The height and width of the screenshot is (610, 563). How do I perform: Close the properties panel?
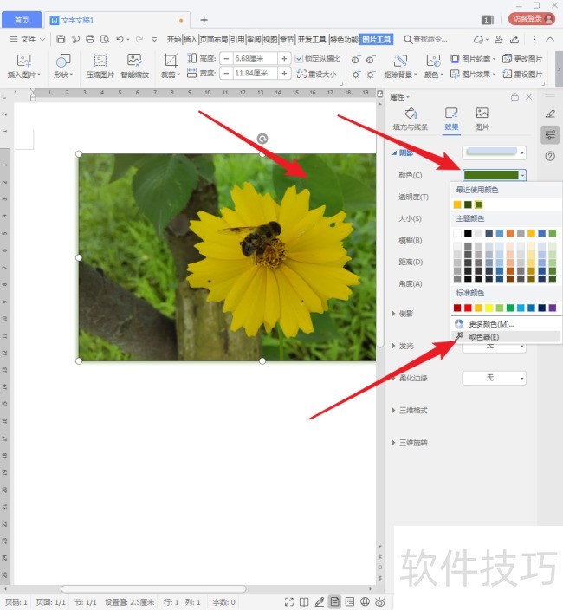529,97
